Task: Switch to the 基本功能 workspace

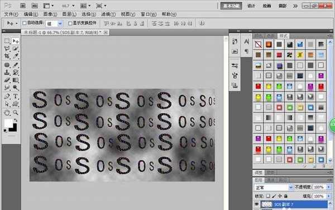Action: pos(231,6)
